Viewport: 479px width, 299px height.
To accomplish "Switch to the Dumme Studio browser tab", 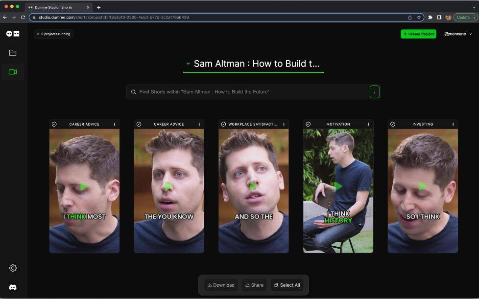I will click(x=55, y=7).
